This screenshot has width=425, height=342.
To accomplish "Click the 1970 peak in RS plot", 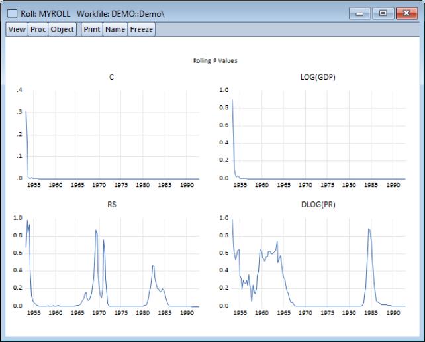I will pos(97,231).
